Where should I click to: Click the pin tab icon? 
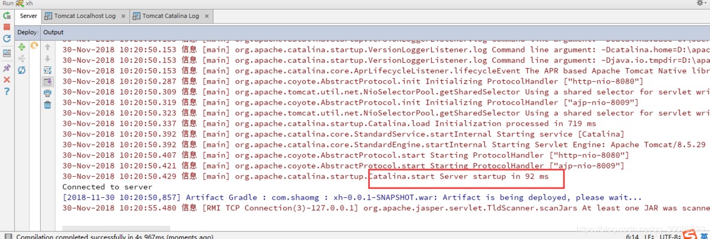pos(7,68)
